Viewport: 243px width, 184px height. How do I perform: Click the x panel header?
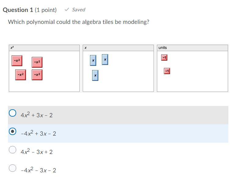tap(118, 48)
